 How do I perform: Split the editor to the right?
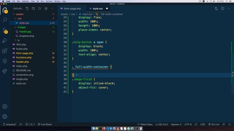pyautogui.click(x=223, y=9)
